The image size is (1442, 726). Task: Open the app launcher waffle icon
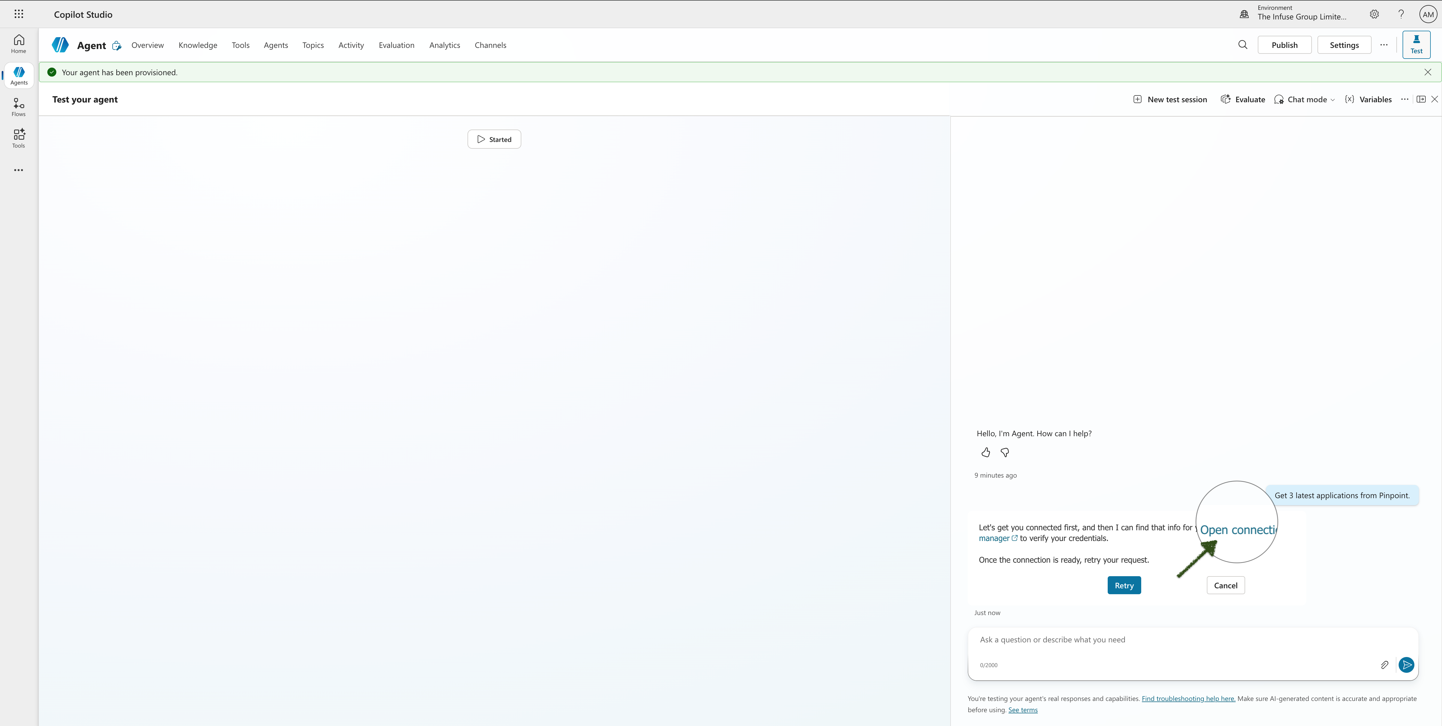19,14
